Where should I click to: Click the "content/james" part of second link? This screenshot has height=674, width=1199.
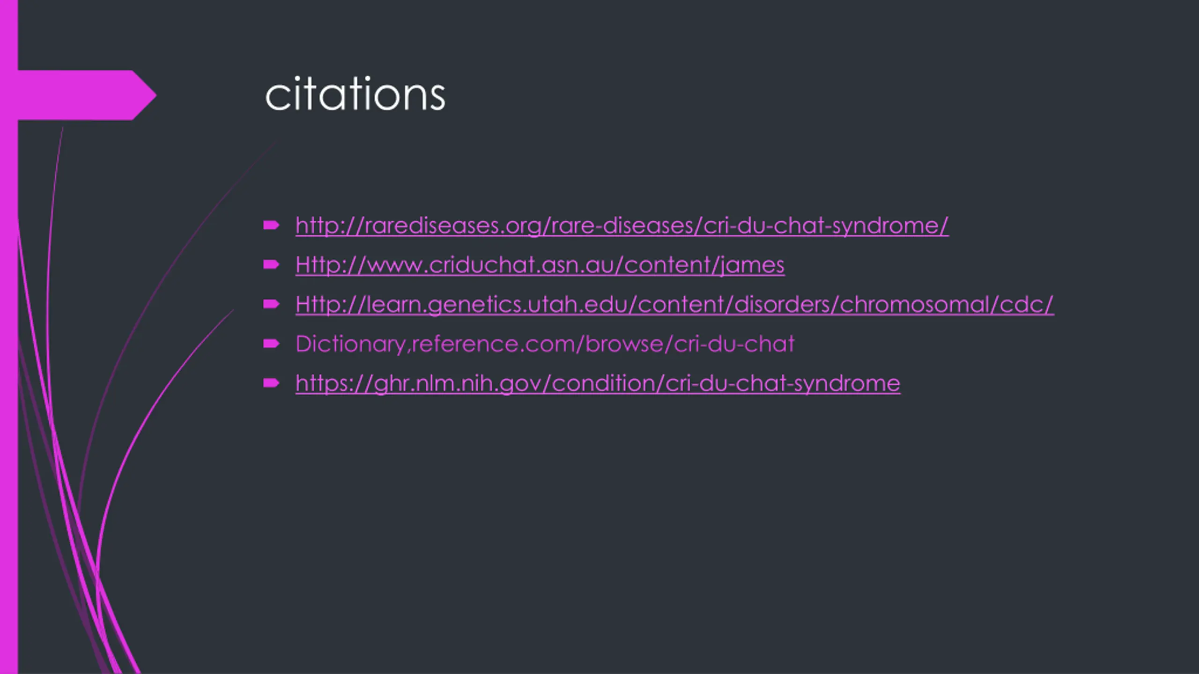(x=704, y=265)
